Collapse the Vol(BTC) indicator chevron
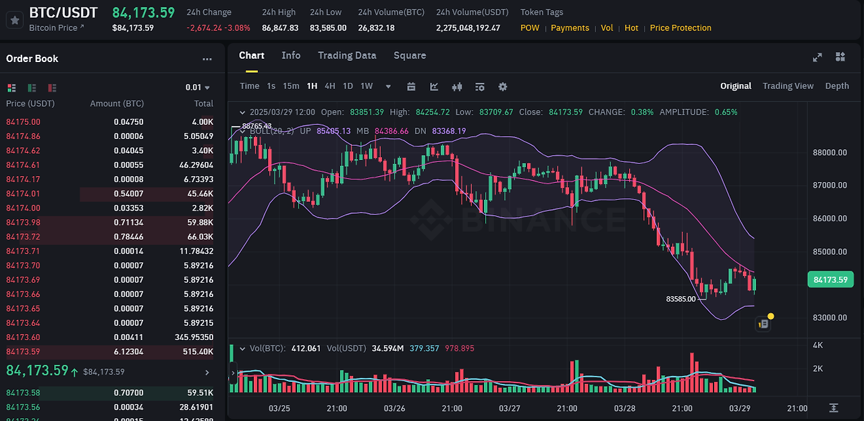 242,348
